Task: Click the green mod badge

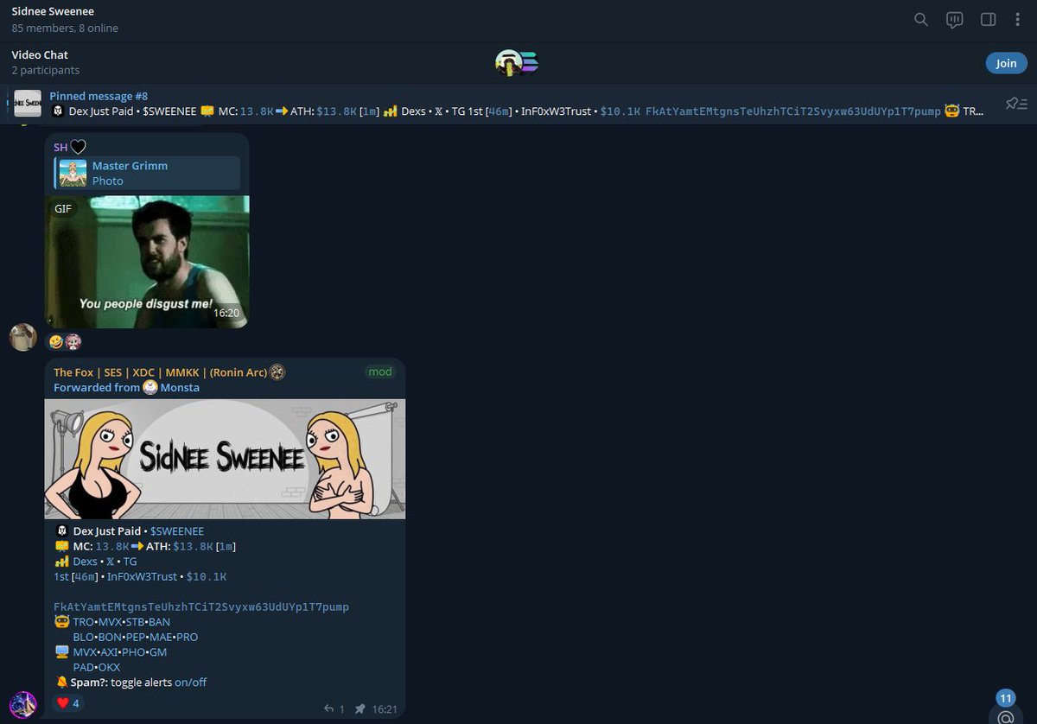Action: click(x=380, y=372)
